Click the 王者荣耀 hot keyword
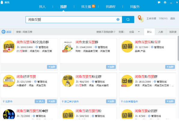 (x=151, y=18)
